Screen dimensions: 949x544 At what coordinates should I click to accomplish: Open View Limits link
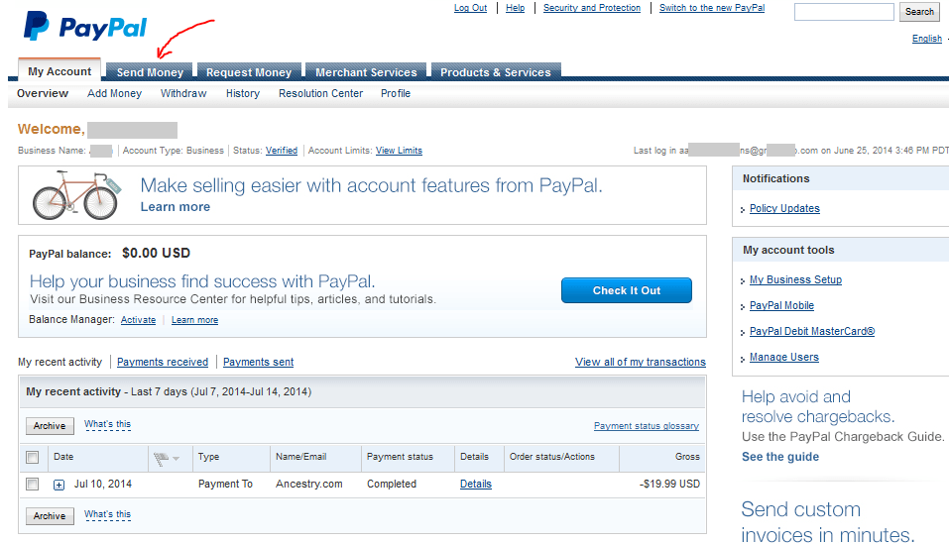[399, 151]
